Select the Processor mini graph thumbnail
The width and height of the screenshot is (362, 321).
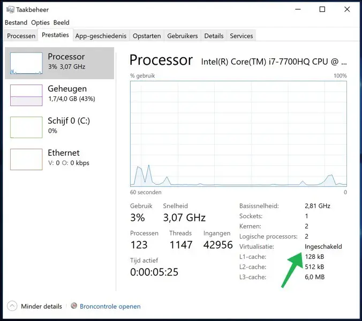tap(26, 63)
